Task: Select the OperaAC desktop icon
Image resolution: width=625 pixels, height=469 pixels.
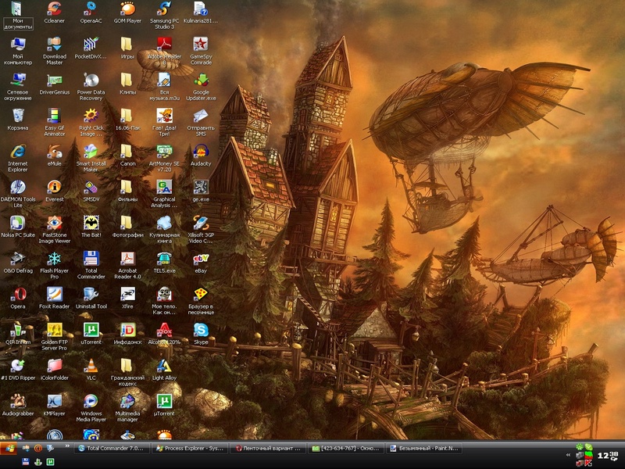Action: pos(91,9)
